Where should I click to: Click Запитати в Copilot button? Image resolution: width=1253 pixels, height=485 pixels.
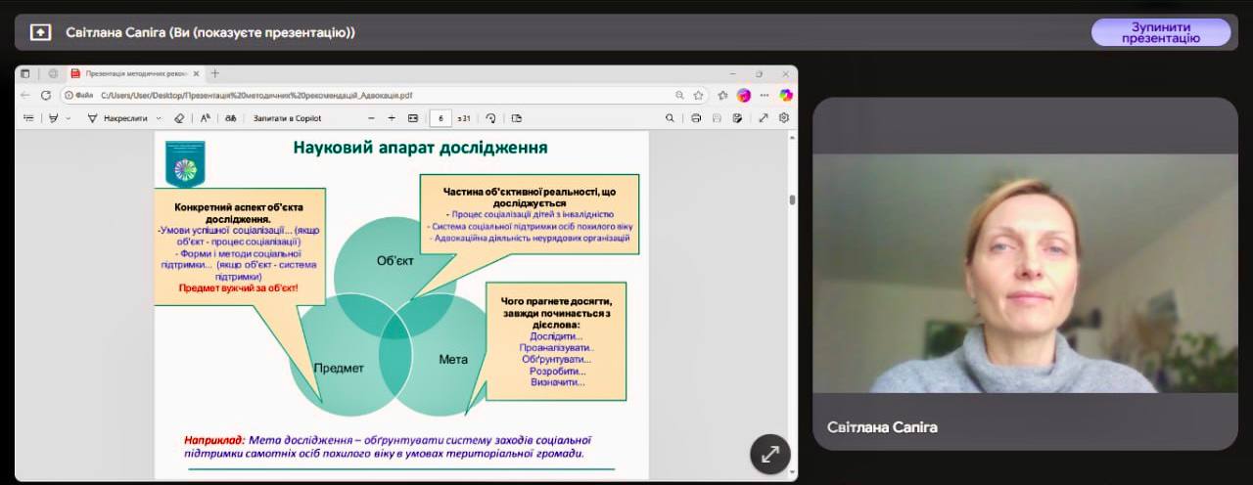[x=287, y=118]
